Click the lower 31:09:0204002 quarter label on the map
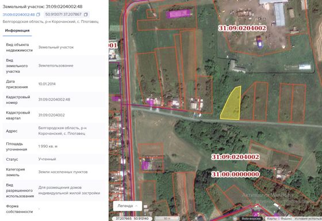The image size is (322, 221). 235,157
